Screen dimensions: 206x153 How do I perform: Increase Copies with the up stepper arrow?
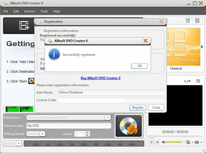click(87, 132)
